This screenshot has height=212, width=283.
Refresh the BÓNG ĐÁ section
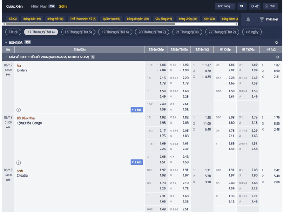click(277, 42)
